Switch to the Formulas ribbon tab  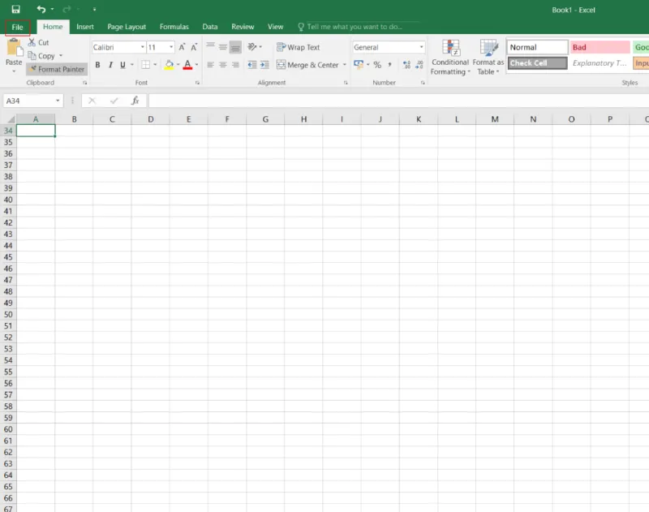174,27
